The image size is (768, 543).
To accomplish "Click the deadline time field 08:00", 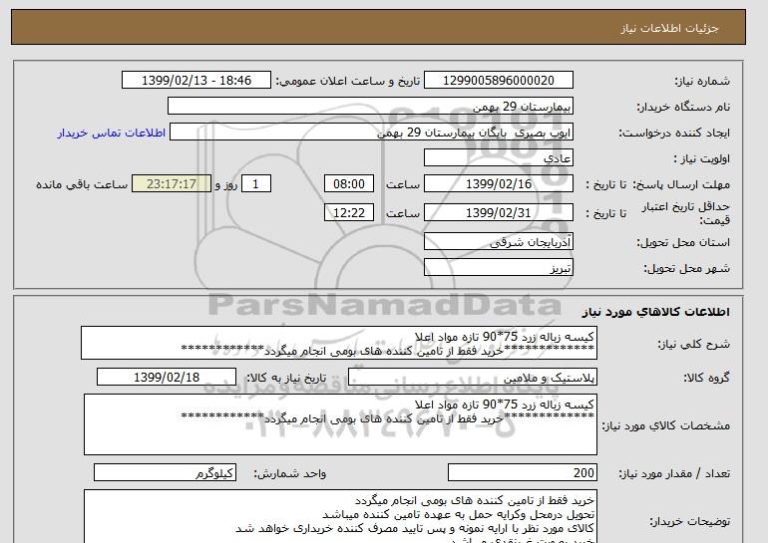I will (x=349, y=184).
